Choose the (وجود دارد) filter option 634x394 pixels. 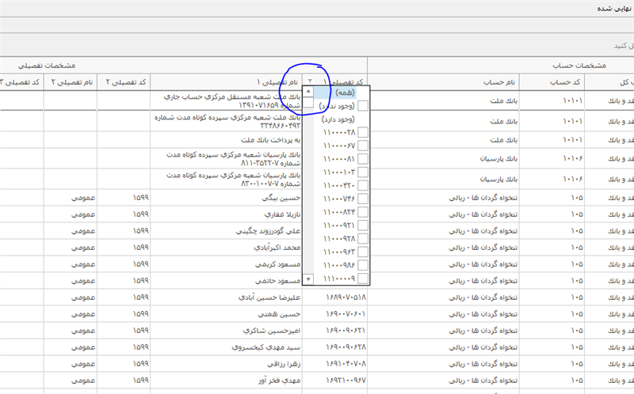tap(339, 119)
